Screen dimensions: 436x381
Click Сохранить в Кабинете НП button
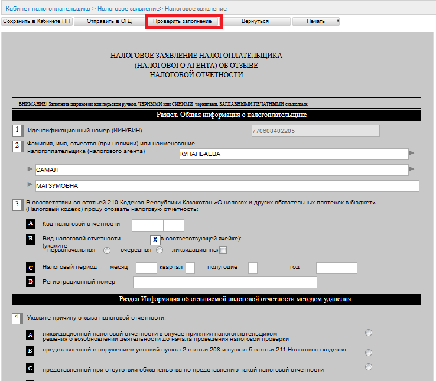point(37,21)
